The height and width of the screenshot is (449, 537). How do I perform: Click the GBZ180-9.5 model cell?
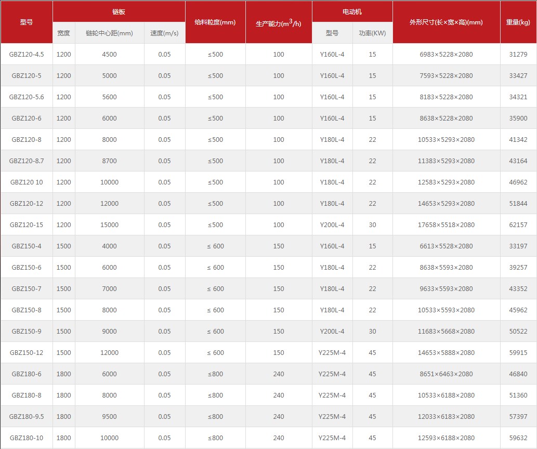point(27,417)
